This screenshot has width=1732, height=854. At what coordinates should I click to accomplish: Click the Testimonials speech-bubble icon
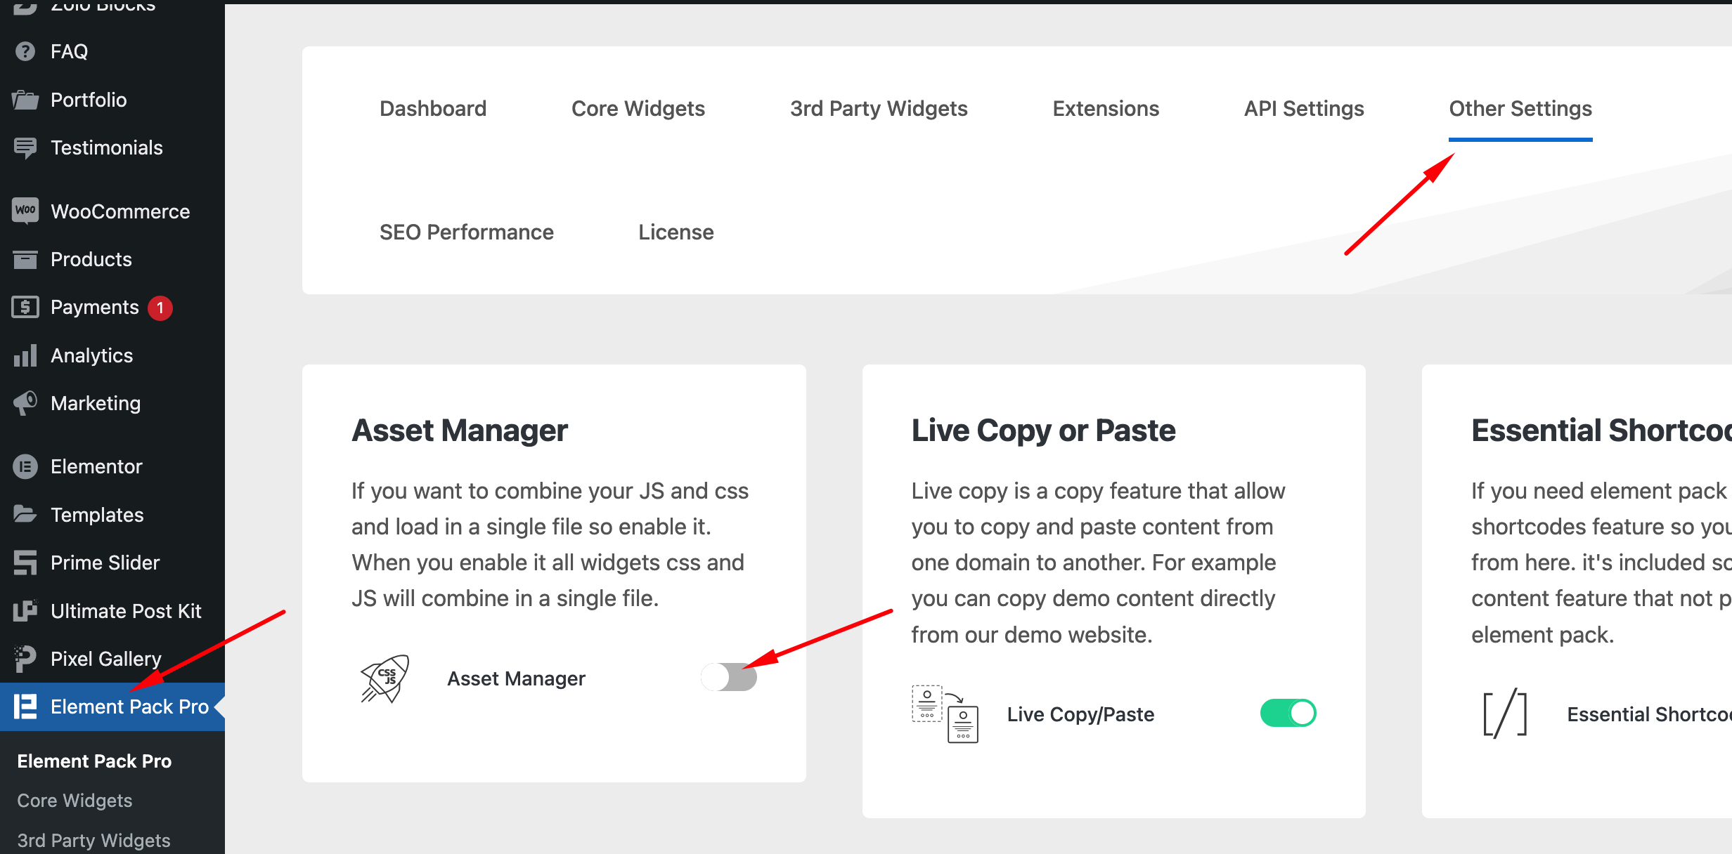[25, 147]
